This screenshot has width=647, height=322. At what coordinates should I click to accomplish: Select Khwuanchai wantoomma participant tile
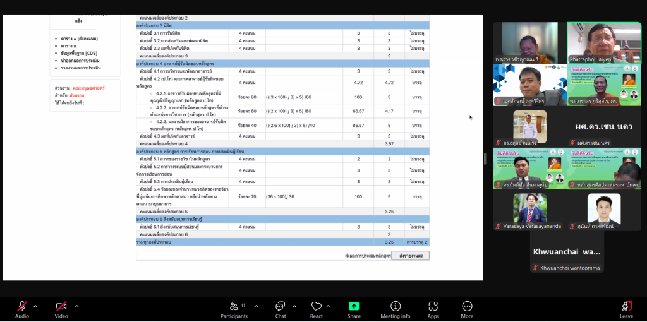[x=567, y=252]
